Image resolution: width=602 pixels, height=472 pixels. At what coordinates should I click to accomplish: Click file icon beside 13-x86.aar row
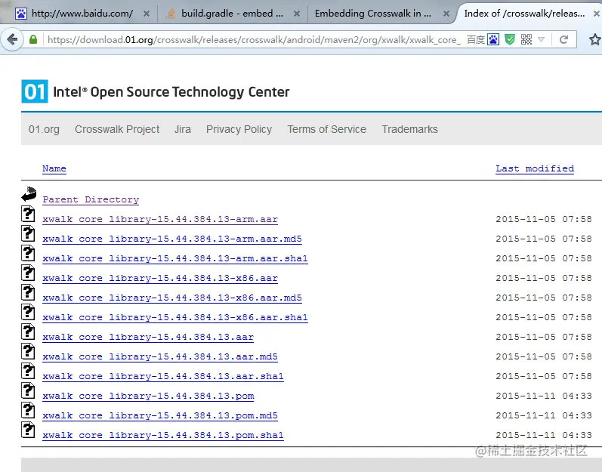pyautogui.click(x=28, y=273)
